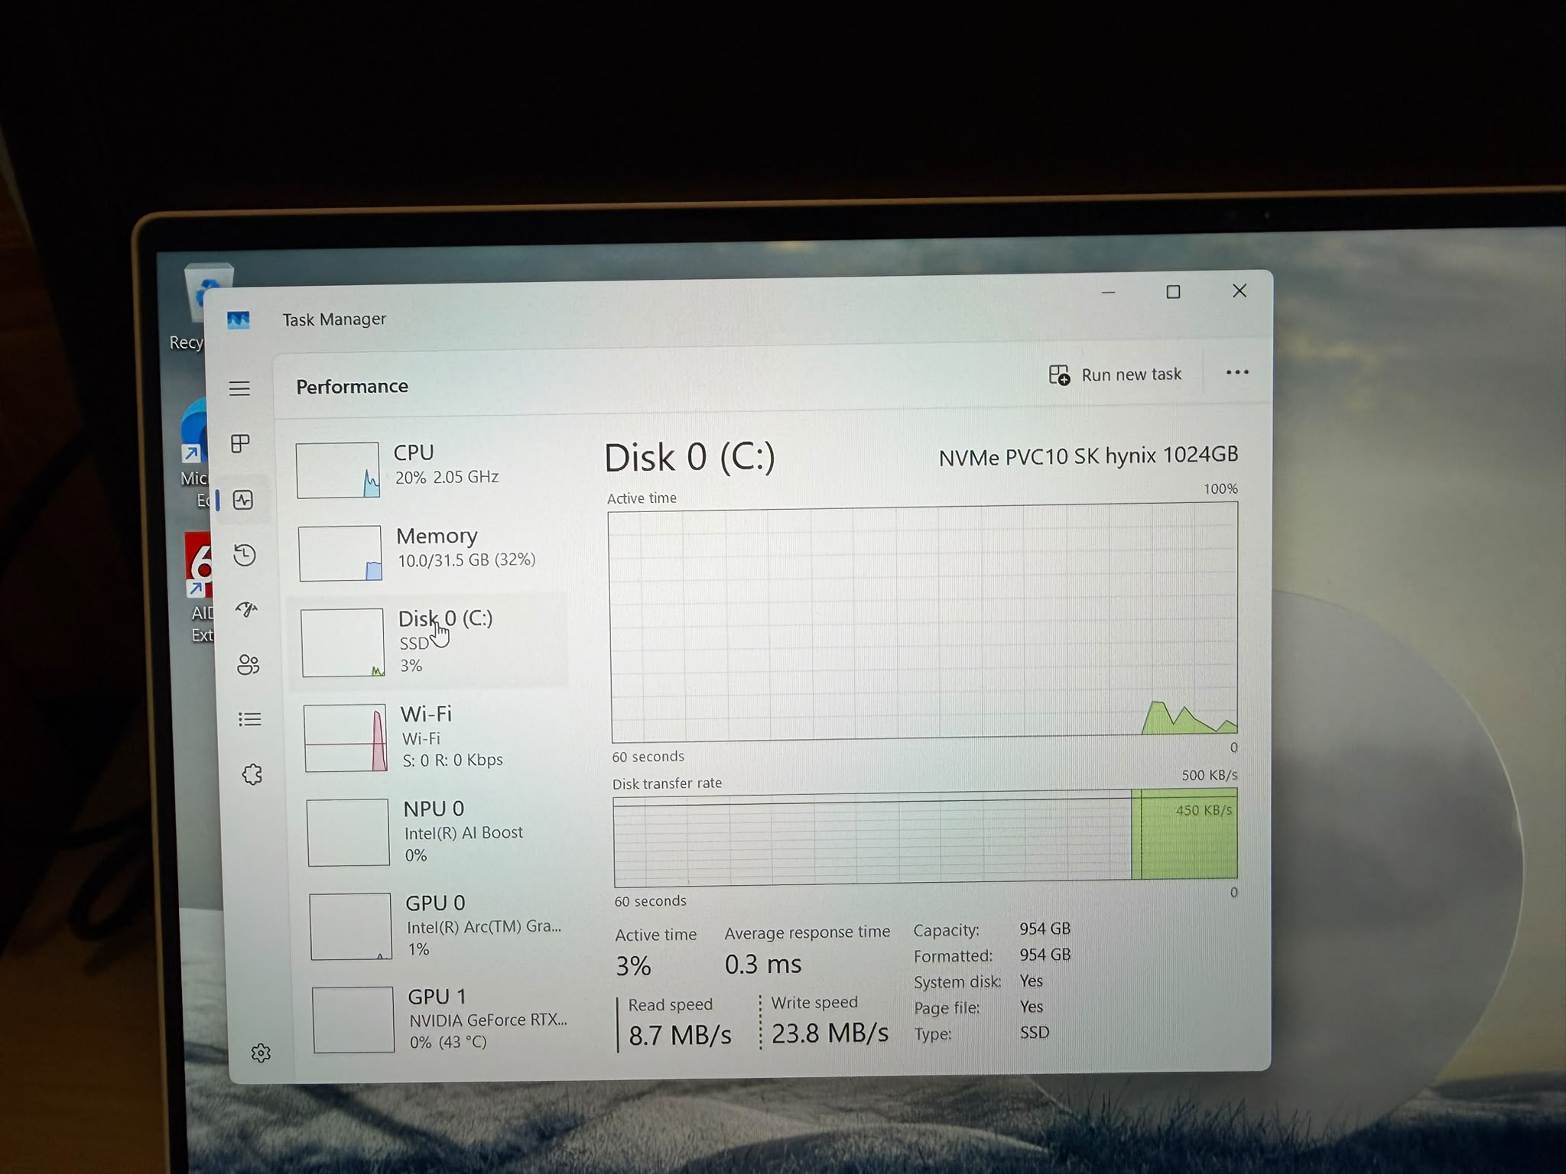Viewport: 1566px width, 1174px height.
Task: Select the Memory performance entry
Action: coord(430,553)
